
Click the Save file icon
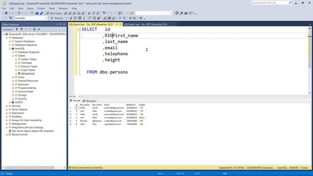click(x=37, y=13)
